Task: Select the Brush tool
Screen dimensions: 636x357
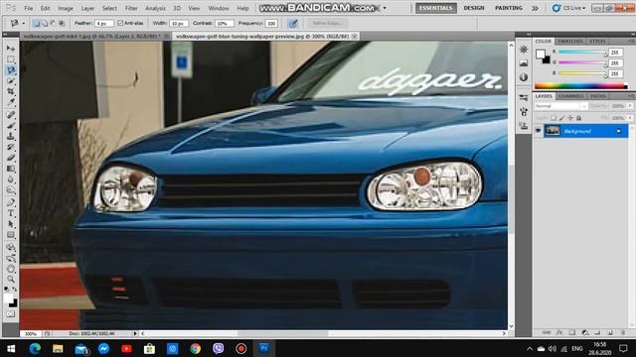Action: pos(11,126)
